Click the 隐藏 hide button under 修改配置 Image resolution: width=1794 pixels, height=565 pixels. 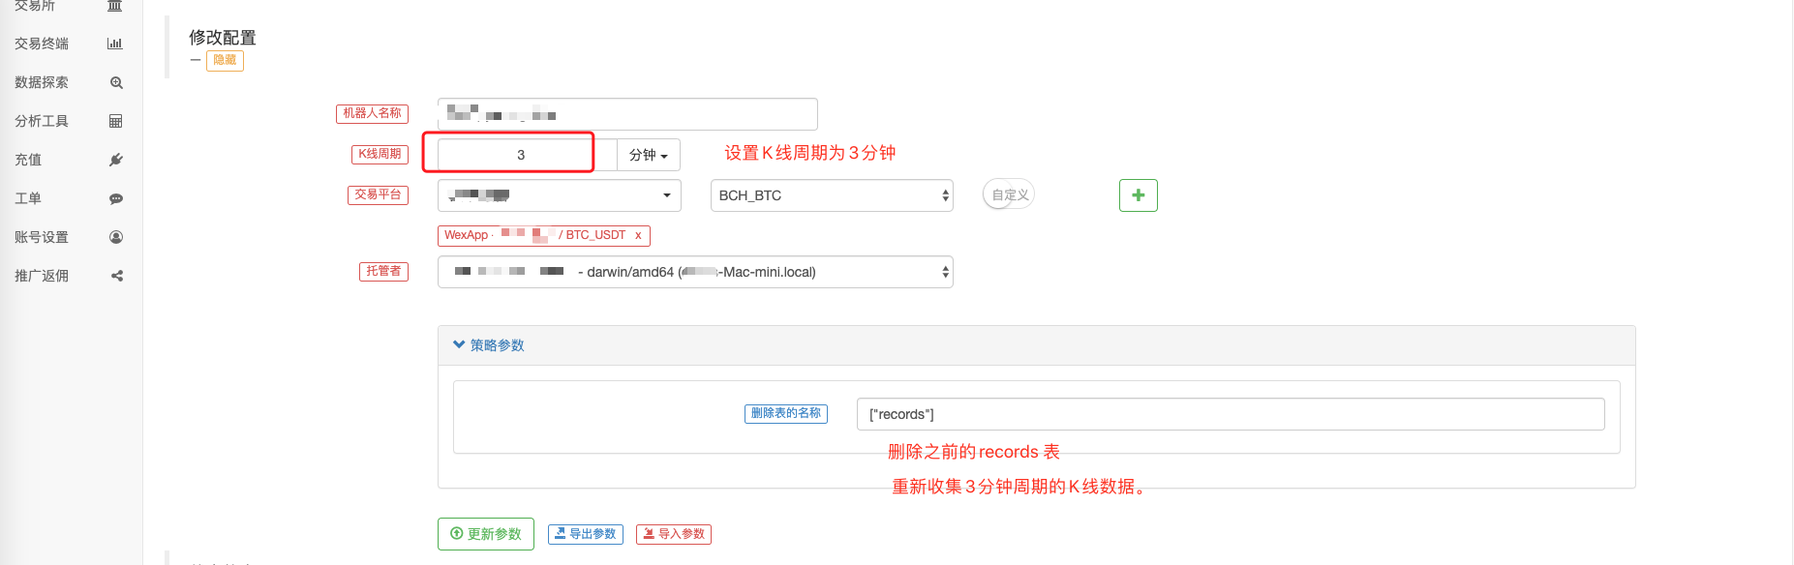pyautogui.click(x=225, y=60)
